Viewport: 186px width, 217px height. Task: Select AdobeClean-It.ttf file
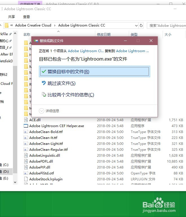(x=43, y=138)
